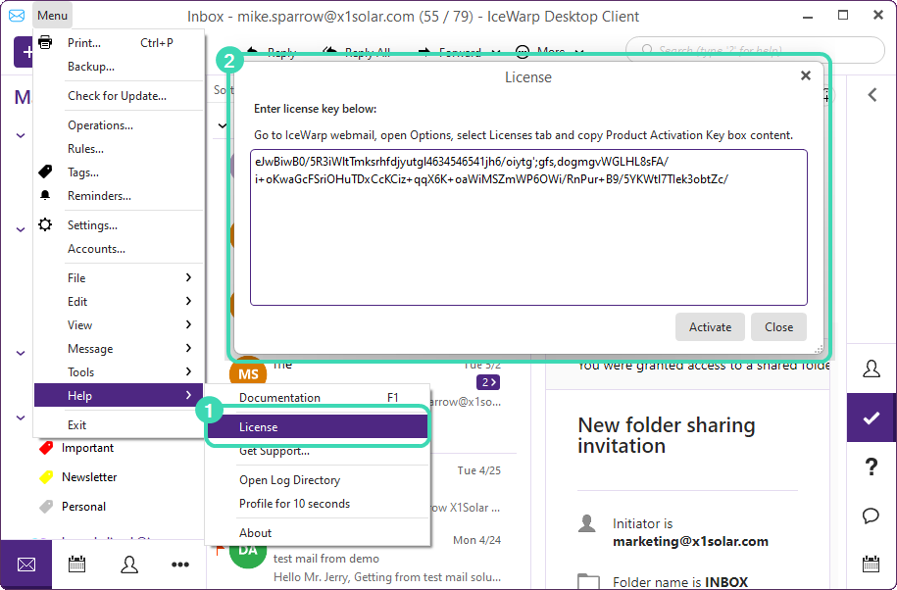Click the license dialog's lower-right corner grip
This screenshot has width=897, height=590.
[818, 349]
